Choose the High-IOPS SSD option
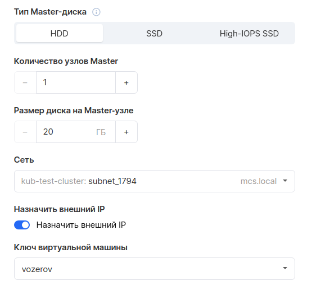The width and height of the screenshot is (321, 290). click(x=249, y=33)
